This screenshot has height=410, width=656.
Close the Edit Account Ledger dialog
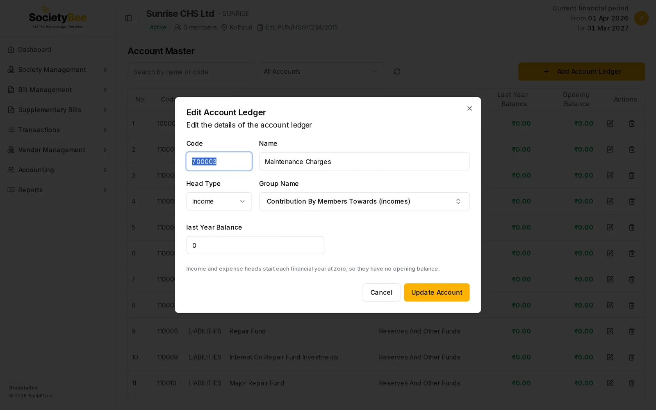coord(469,108)
